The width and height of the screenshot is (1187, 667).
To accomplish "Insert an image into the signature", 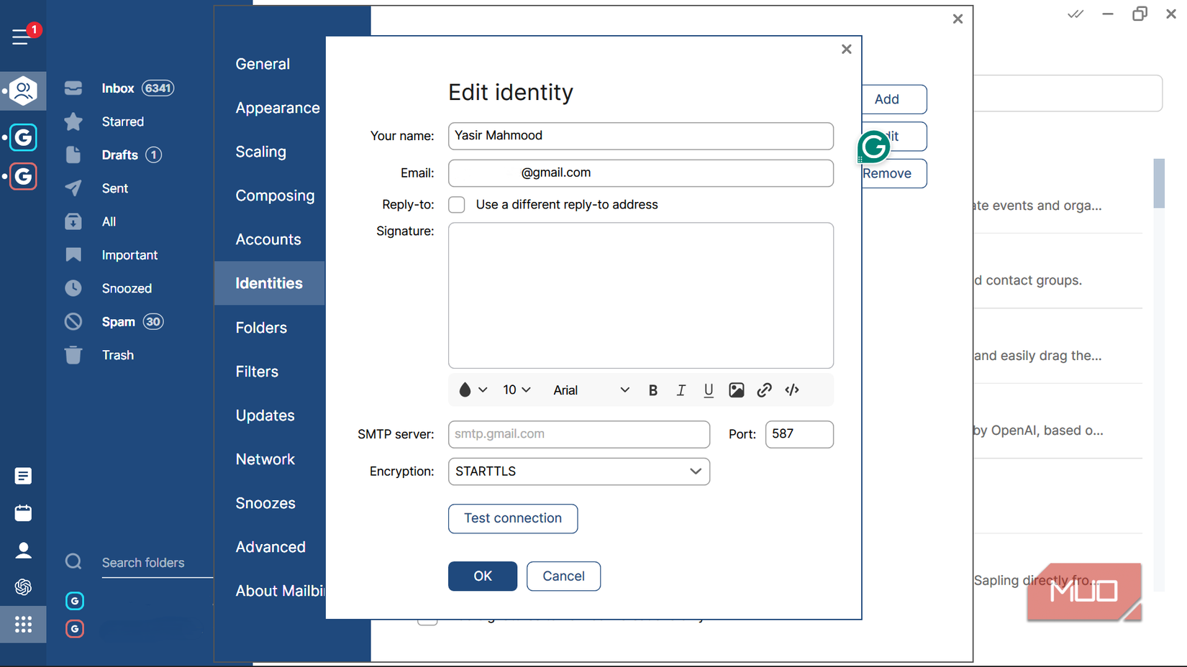I will pos(736,390).
